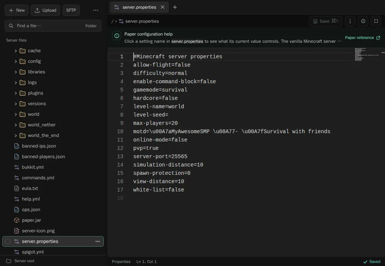The width and height of the screenshot is (385, 266).
Task: Click the Server root folder button
Action: 20,261
